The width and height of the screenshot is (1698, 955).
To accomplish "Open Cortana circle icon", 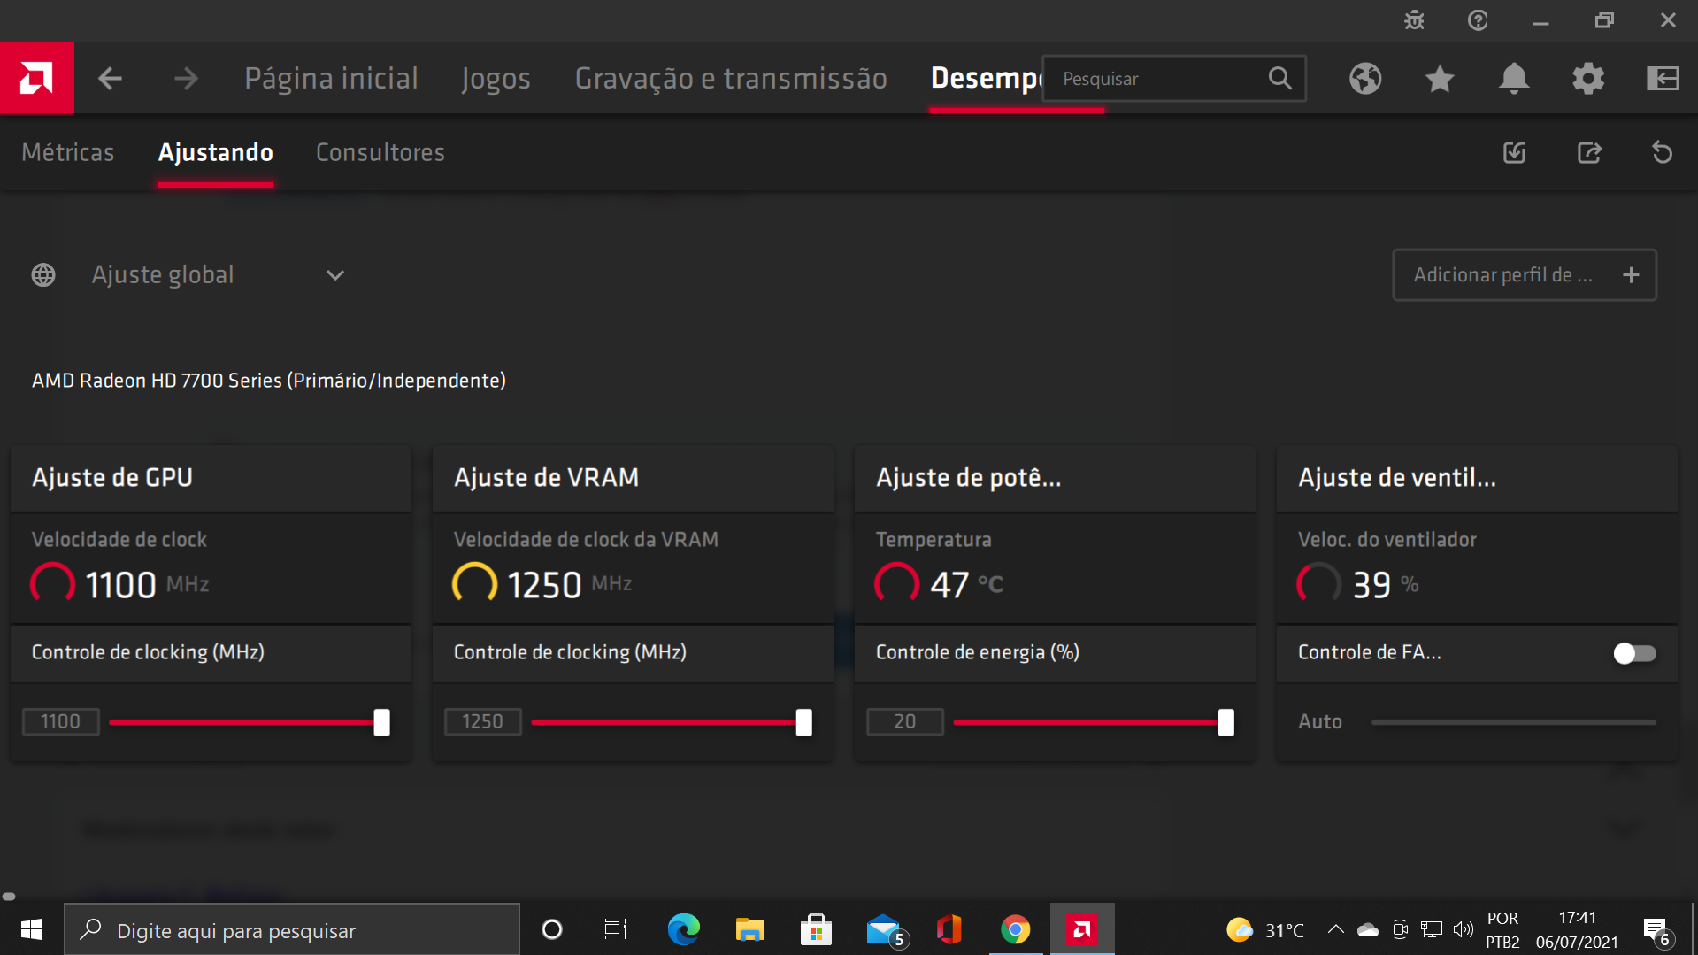I will pos(551,929).
